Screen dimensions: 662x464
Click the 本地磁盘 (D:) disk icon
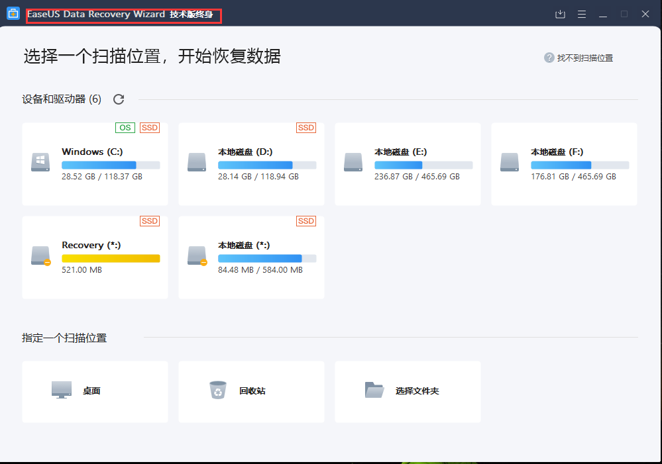[x=197, y=162]
